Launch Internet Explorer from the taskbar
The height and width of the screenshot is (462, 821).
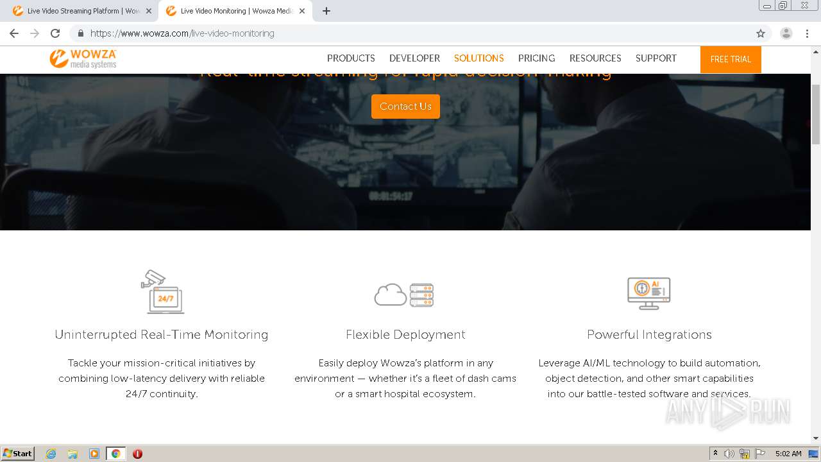coord(51,454)
